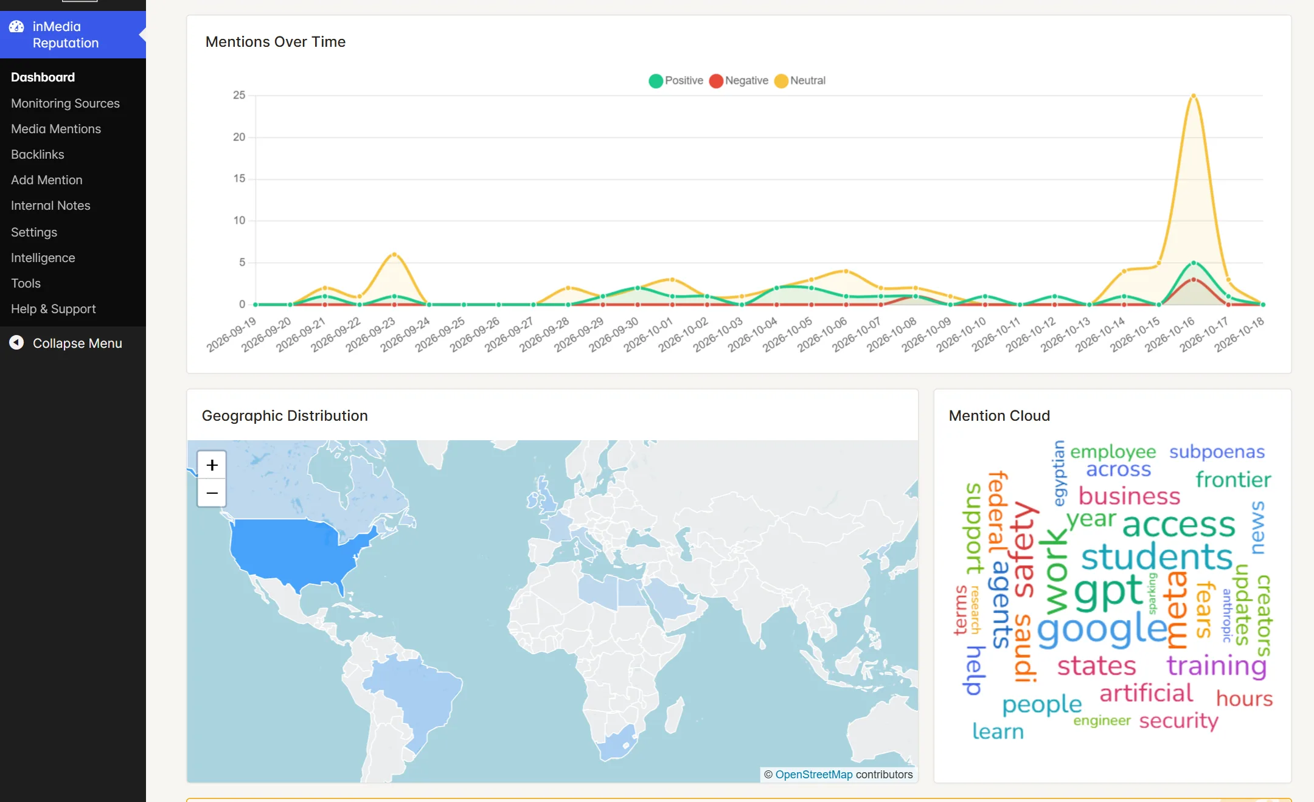The height and width of the screenshot is (802, 1314).
Task: Click the word 'federal' in cloud
Action: (x=997, y=512)
